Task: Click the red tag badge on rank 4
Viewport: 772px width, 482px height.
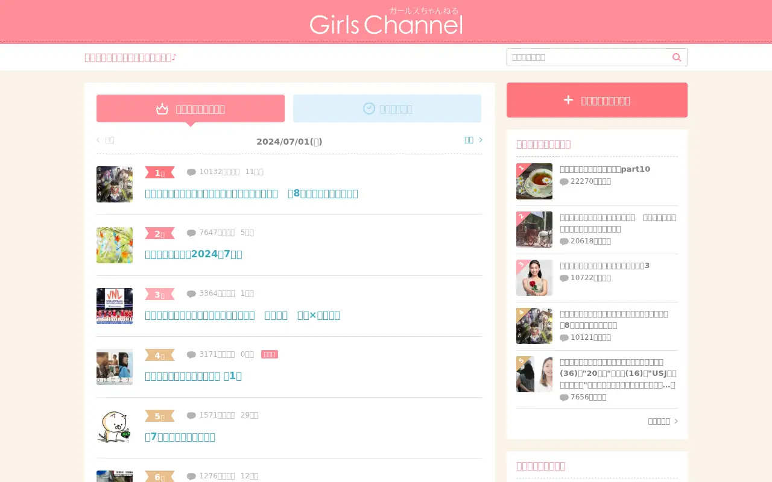Action: coord(270,354)
